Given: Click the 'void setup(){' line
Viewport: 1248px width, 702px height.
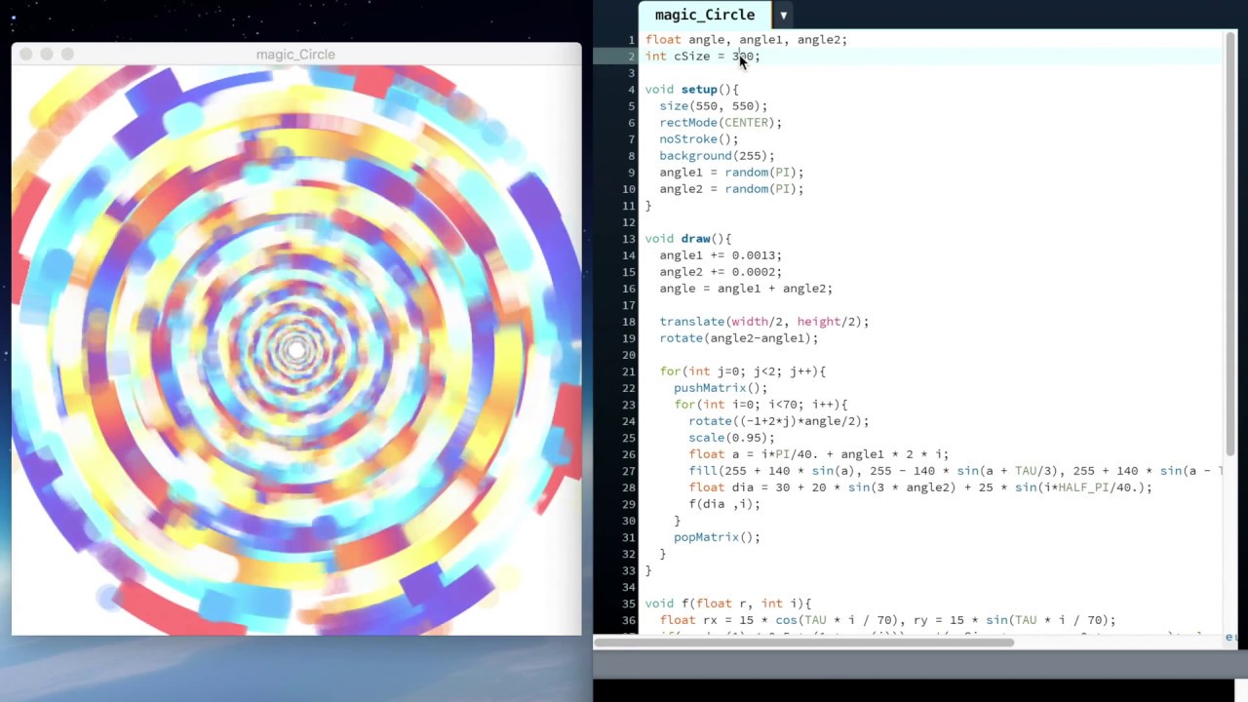Looking at the screenshot, I should pyautogui.click(x=691, y=90).
